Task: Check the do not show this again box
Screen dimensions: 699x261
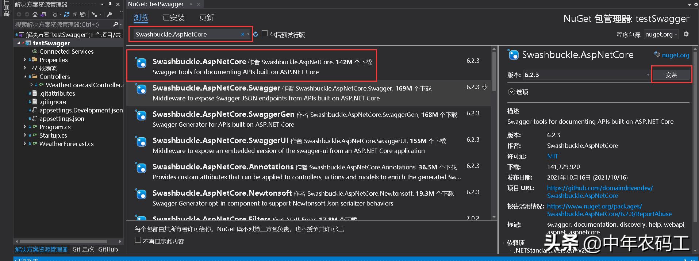Action: (x=138, y=240)
